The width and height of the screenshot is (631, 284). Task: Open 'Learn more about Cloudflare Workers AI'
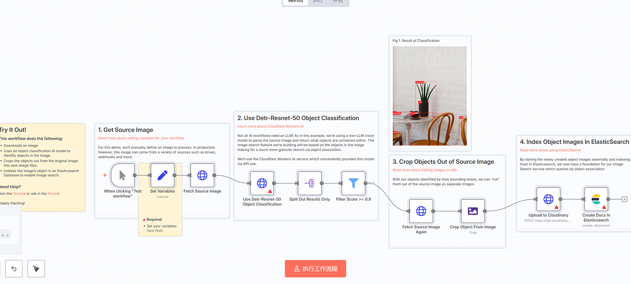tap(270, 127)
